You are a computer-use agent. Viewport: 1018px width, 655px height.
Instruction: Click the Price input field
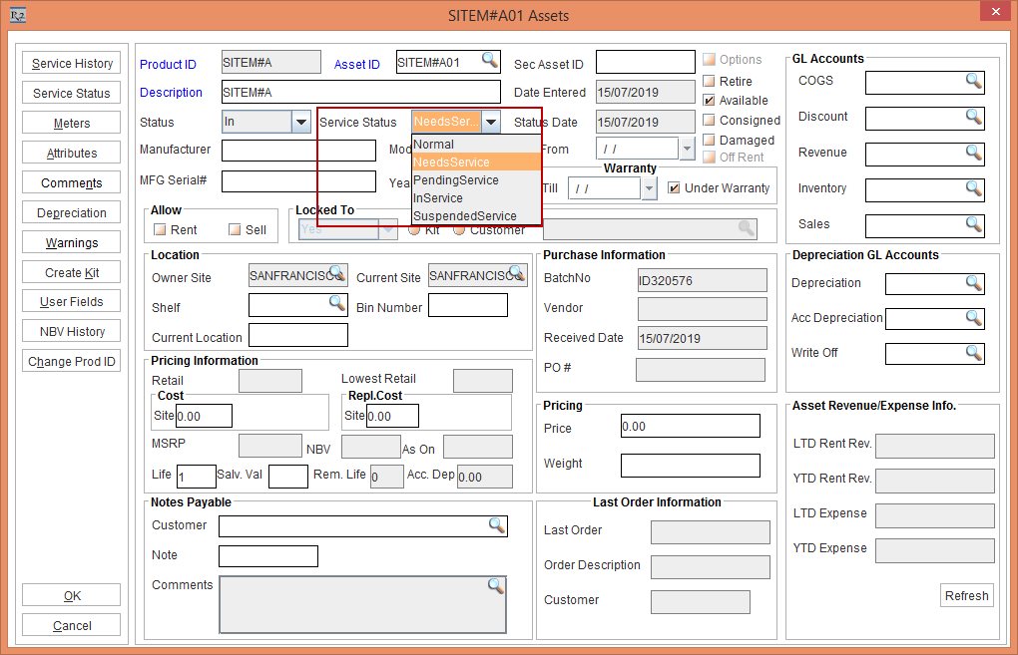pos(690,427)
